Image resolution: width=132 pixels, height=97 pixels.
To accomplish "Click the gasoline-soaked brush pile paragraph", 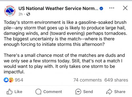I will 65,33.
